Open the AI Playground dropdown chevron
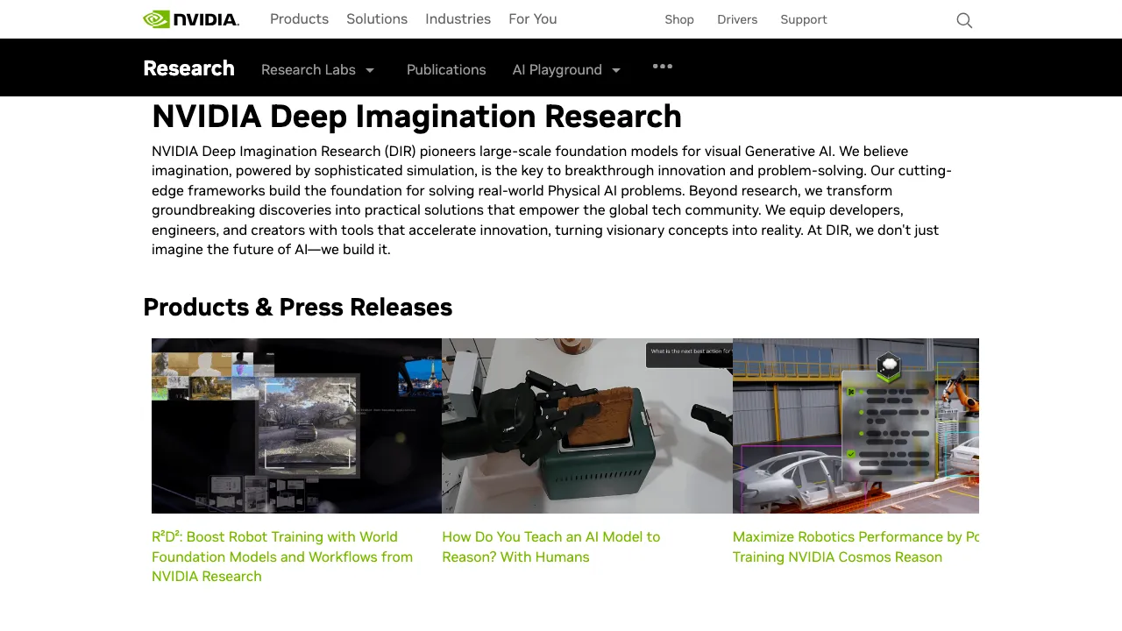This screenshot has width=1122, height=631. (x=616, y=70)
